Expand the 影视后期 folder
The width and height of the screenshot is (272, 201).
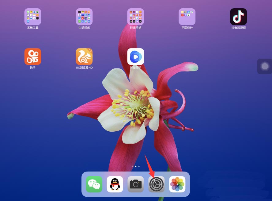(x=136, y=17)
